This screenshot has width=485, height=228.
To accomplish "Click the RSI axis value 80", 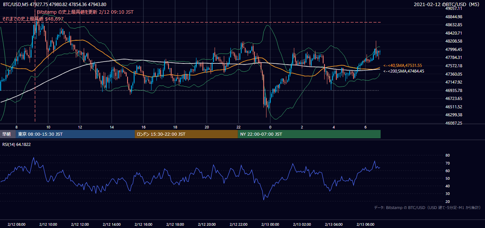I will pyautogui.click(x=447, y=155).
